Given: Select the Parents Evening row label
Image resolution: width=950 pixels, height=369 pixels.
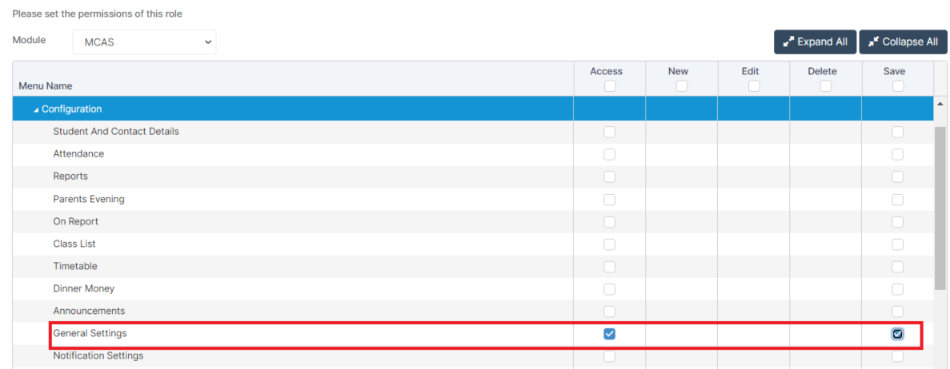Looking at the screenshot, I should [89, 199].
